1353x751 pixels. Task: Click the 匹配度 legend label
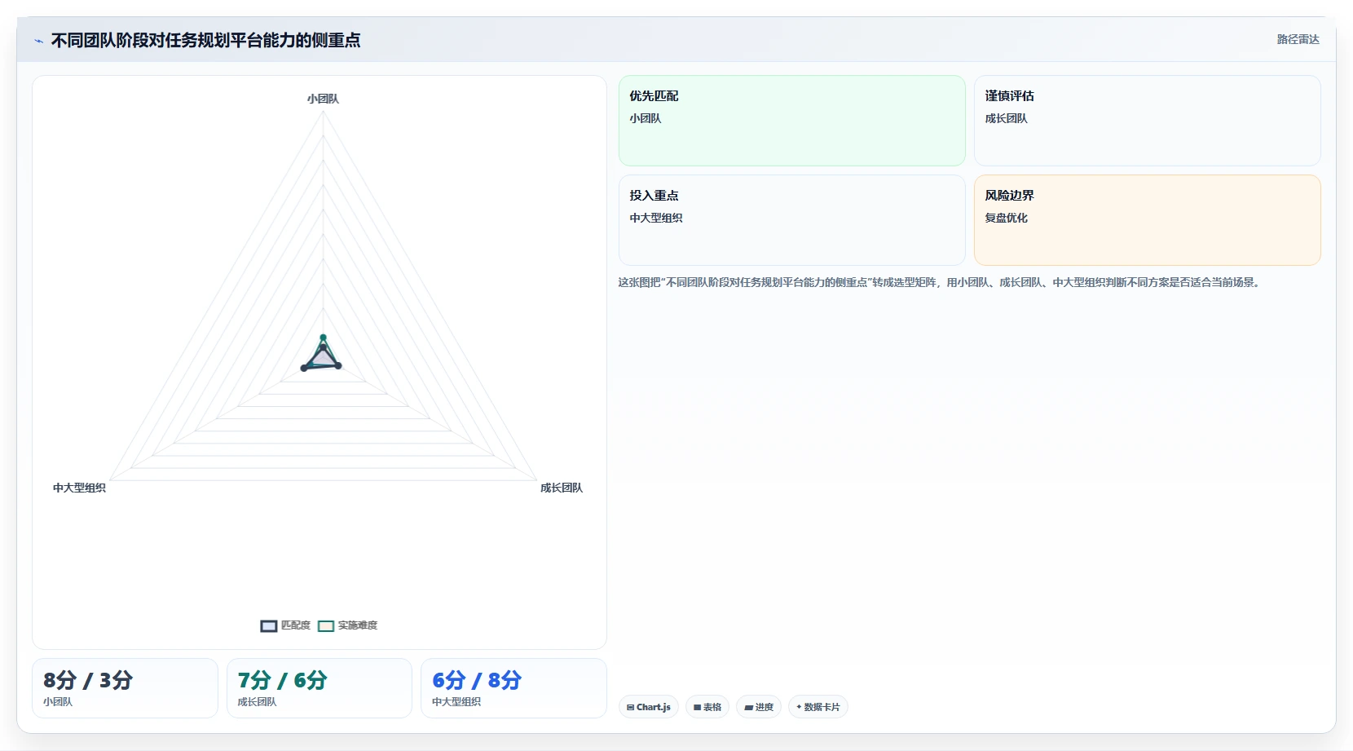point(296,625)
